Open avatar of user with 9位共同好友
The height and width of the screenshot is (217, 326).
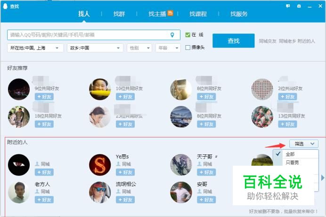pos(19,89)
